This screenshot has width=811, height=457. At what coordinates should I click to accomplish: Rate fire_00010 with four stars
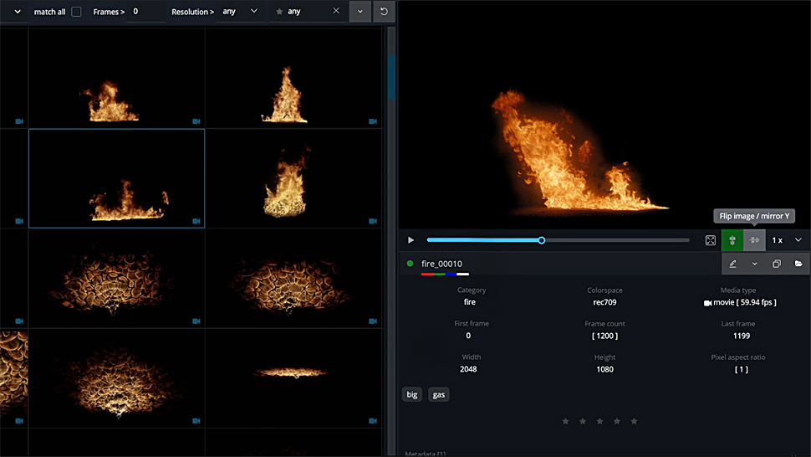(x=616, y=421)
